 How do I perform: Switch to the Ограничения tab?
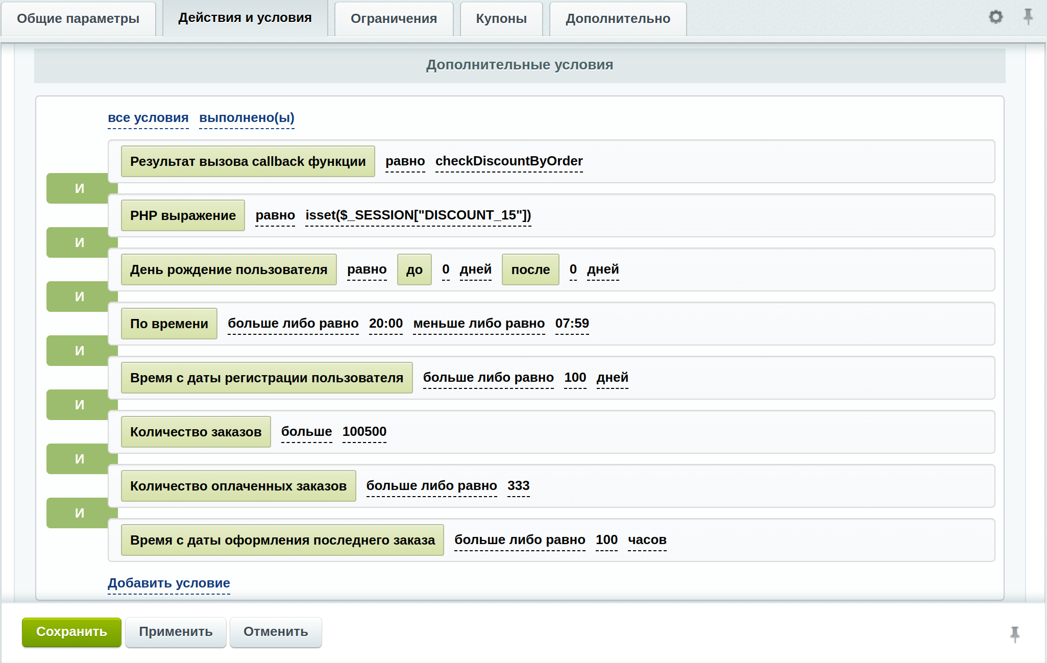394,19
